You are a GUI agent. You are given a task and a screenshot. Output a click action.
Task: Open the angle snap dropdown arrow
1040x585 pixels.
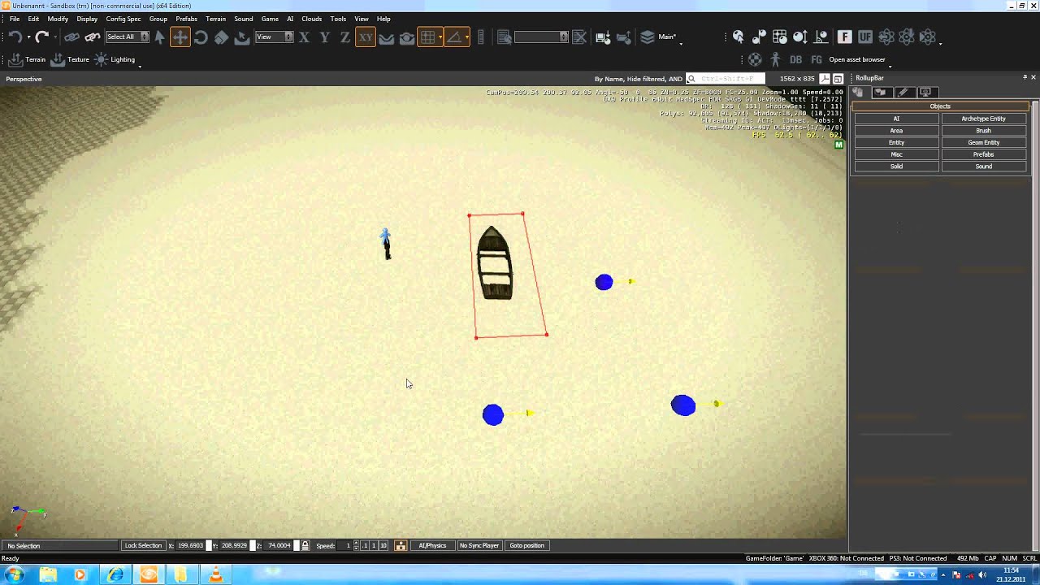tap(466, 37)
